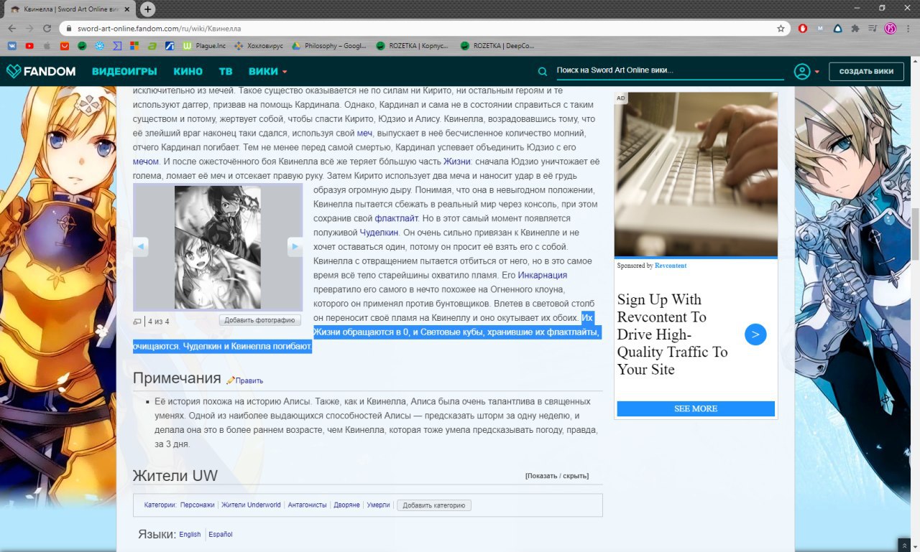Image resolution: width=920 pixels, height=552 pixels.
Task: Click the lock icon in the address bar
Action: [68, 29]
